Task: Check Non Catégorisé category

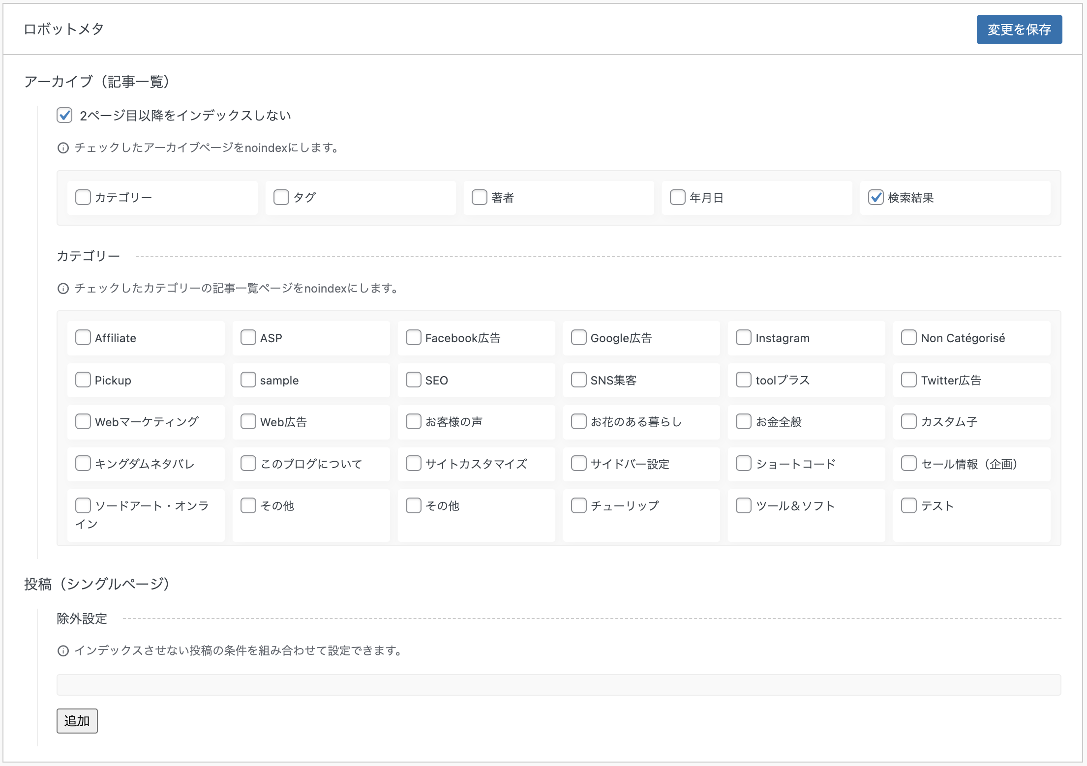Action: tap(908, 338)
